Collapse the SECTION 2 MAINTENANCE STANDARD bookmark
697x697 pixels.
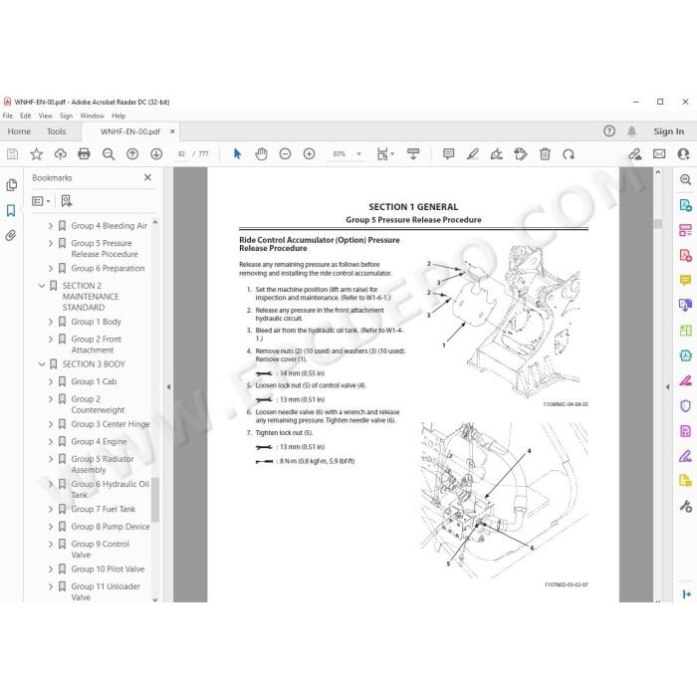coord(42,286)
